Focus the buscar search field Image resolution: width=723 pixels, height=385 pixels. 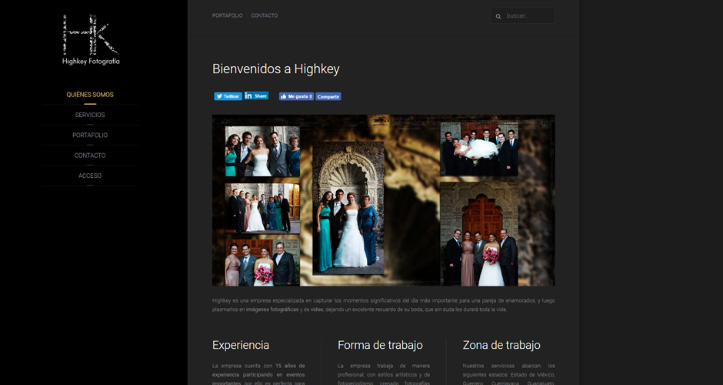(528, 16)
